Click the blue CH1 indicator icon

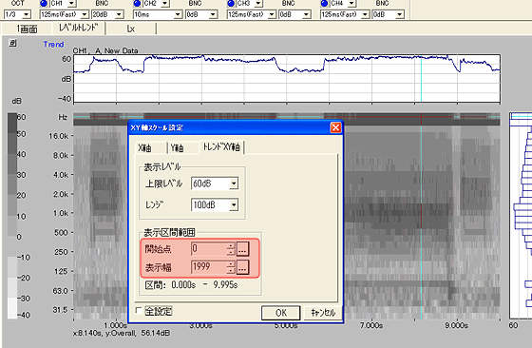click(x=44, y=4)
